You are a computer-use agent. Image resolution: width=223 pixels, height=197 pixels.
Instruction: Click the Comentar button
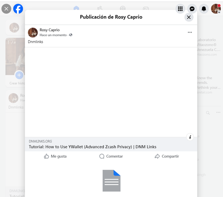pyautogui.click(x=111, y=156)
